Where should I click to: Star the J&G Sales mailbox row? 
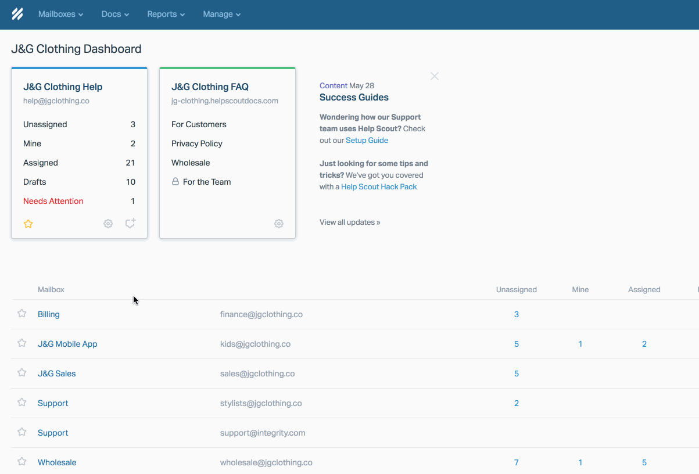pos(22,373)
